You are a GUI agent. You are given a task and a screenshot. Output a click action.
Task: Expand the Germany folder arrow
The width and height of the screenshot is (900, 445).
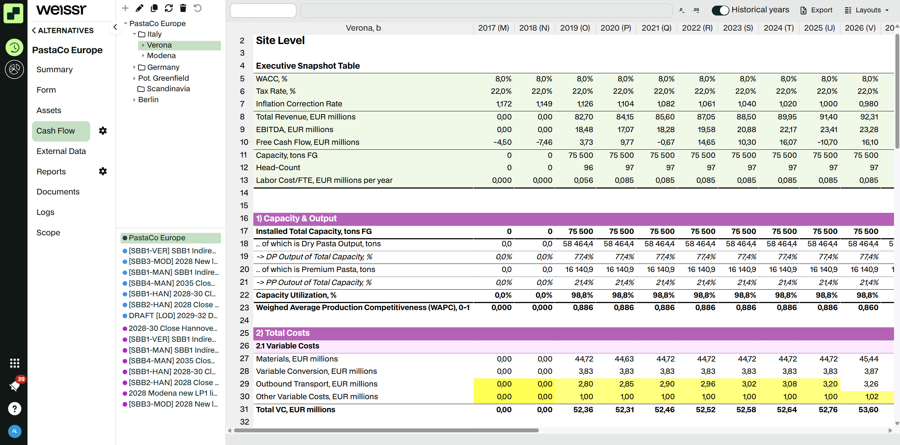tap(134, 67)
